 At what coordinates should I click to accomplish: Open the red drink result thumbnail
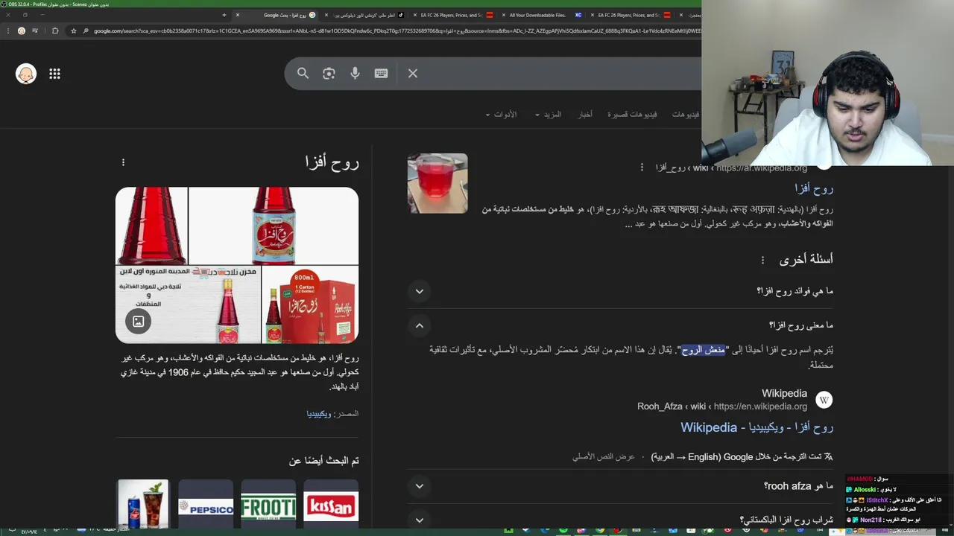tap(437, 183)
